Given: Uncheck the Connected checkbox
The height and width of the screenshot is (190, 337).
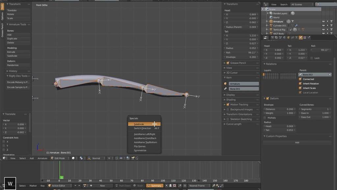Looking at the screenshot, I should tap(300, 79).
